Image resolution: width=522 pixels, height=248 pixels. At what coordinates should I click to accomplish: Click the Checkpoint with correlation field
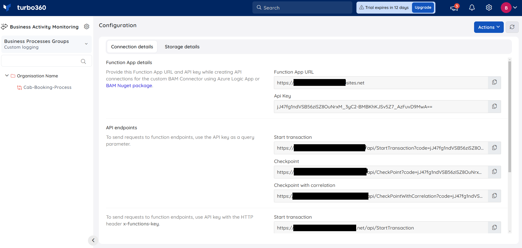(381, 196)
